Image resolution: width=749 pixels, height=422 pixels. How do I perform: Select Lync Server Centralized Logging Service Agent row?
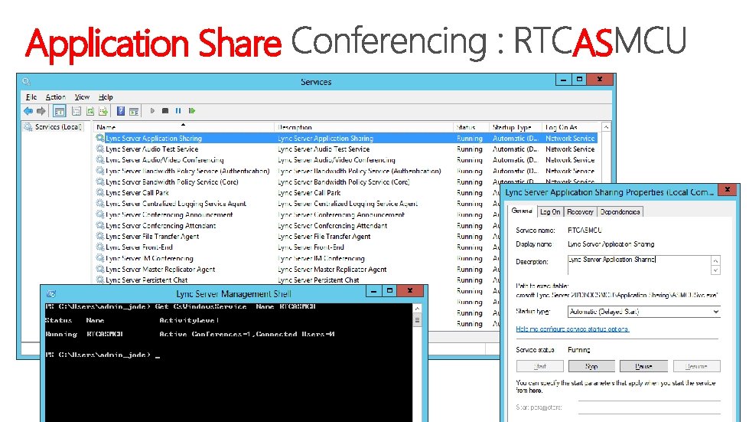[298, 204]
